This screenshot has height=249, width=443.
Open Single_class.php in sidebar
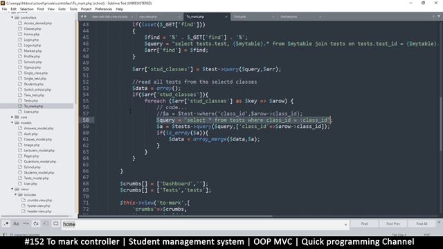pos(36,73)
